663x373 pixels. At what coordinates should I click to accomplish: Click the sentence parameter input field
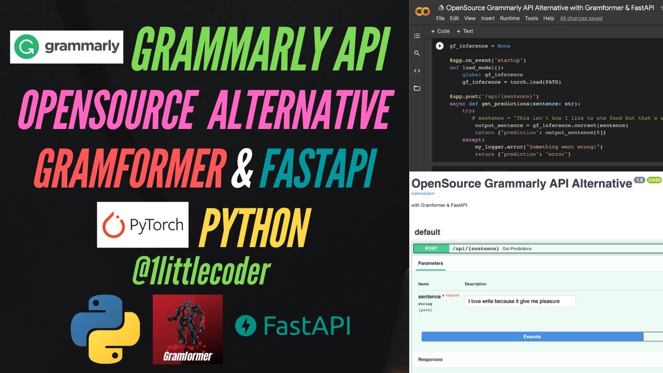tap(520, 301)
